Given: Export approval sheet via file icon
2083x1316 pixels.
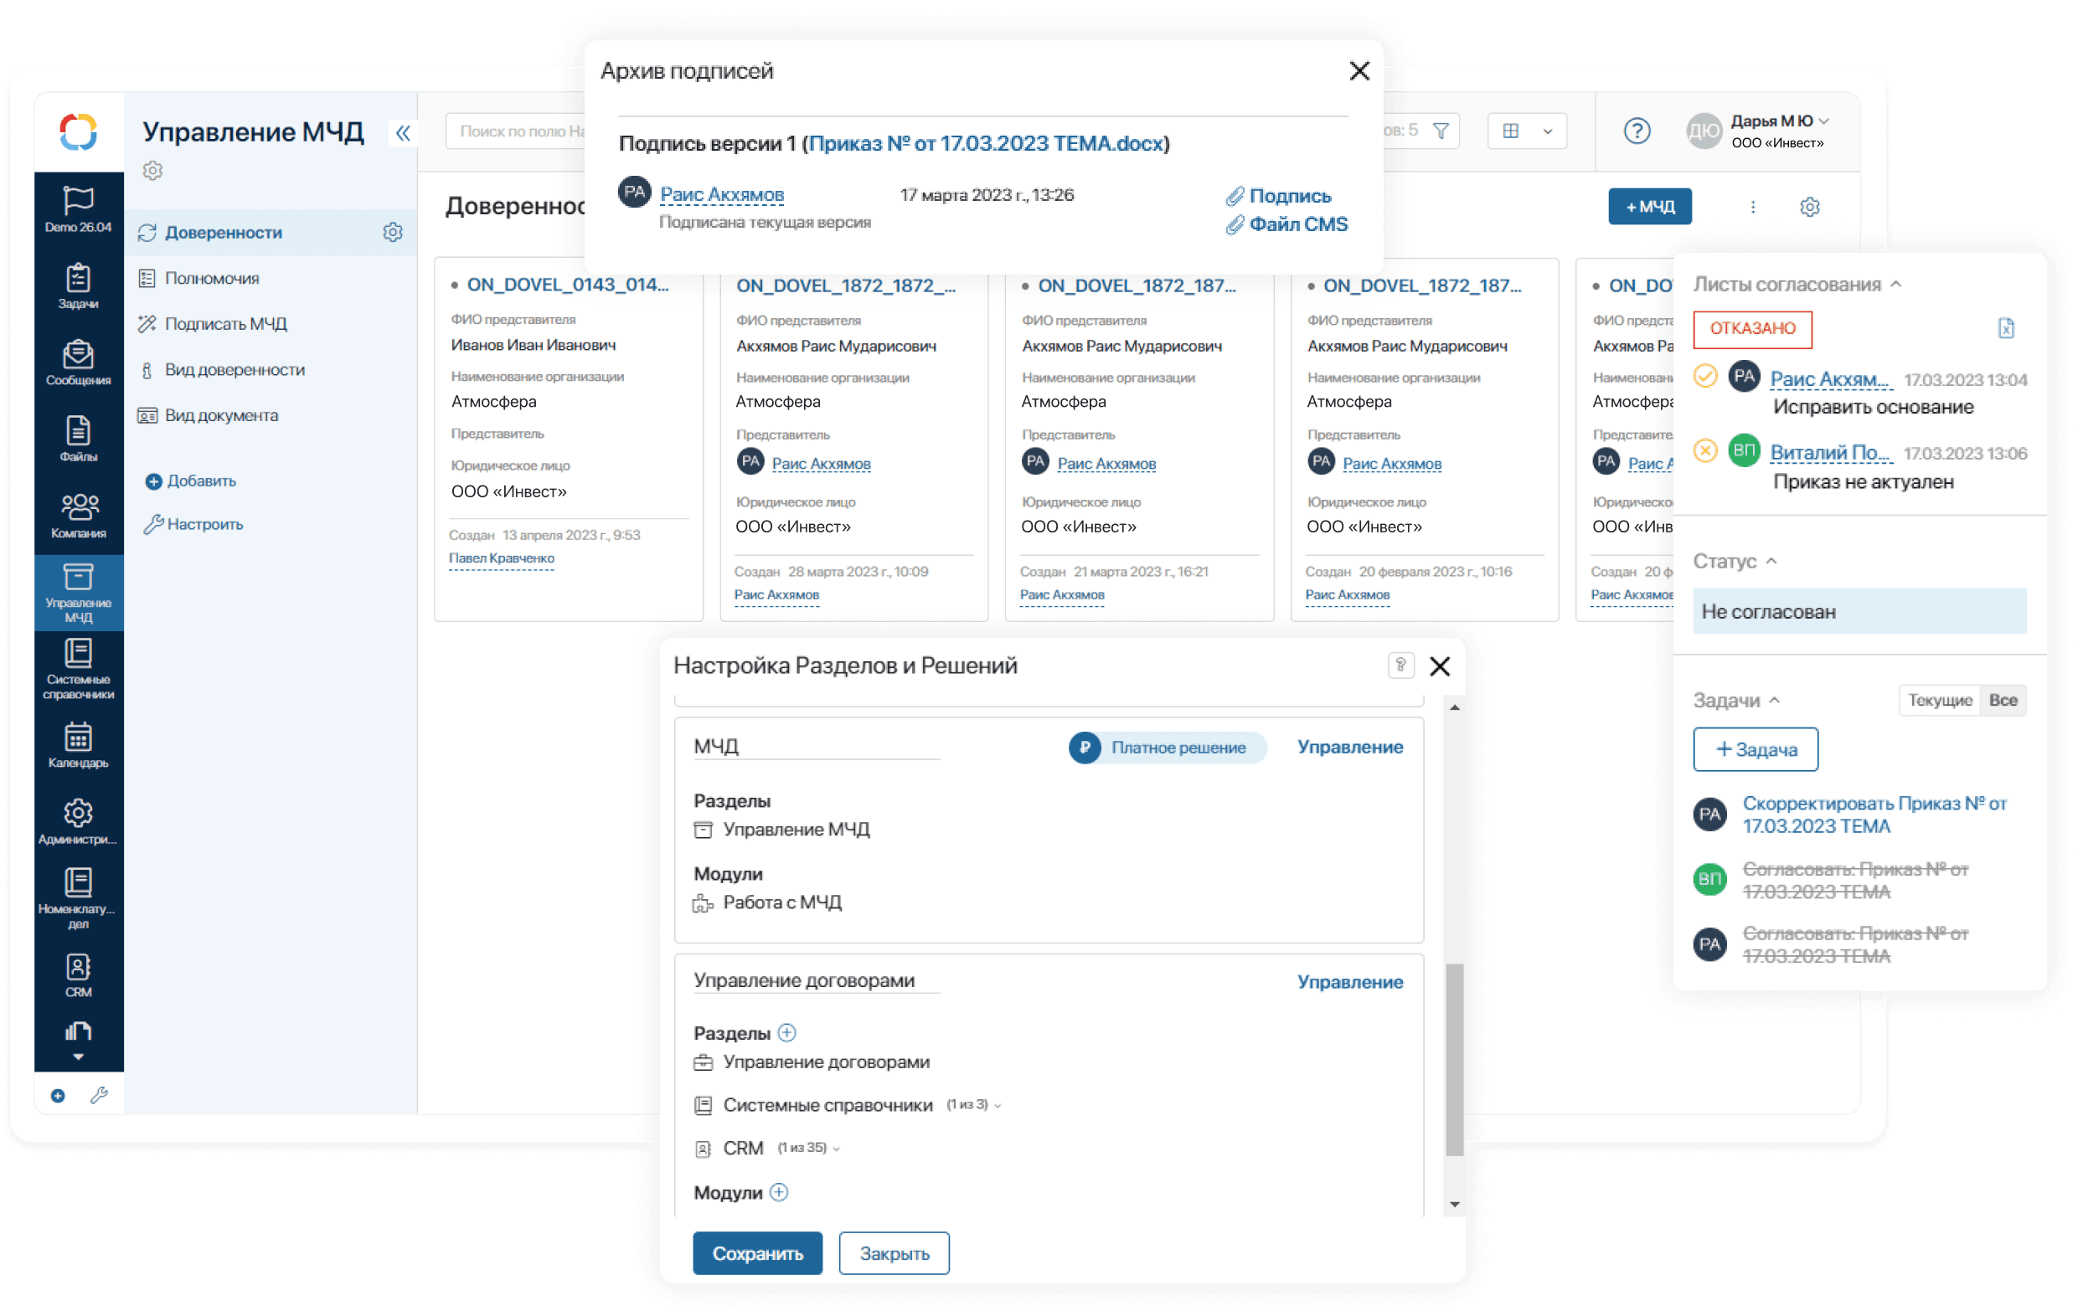Looking at the screenshot, I should pos(2006,328).
